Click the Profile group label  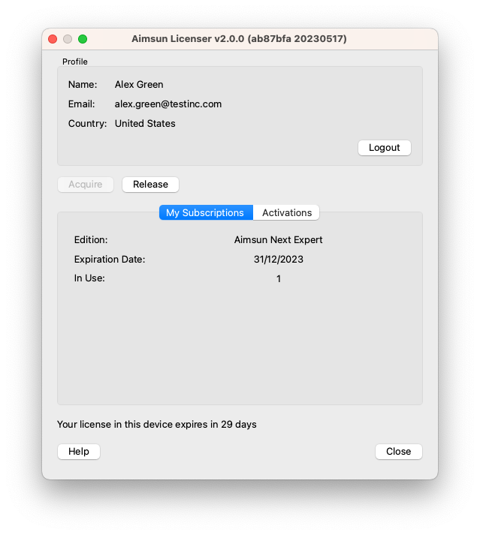(x=75, y=62)
